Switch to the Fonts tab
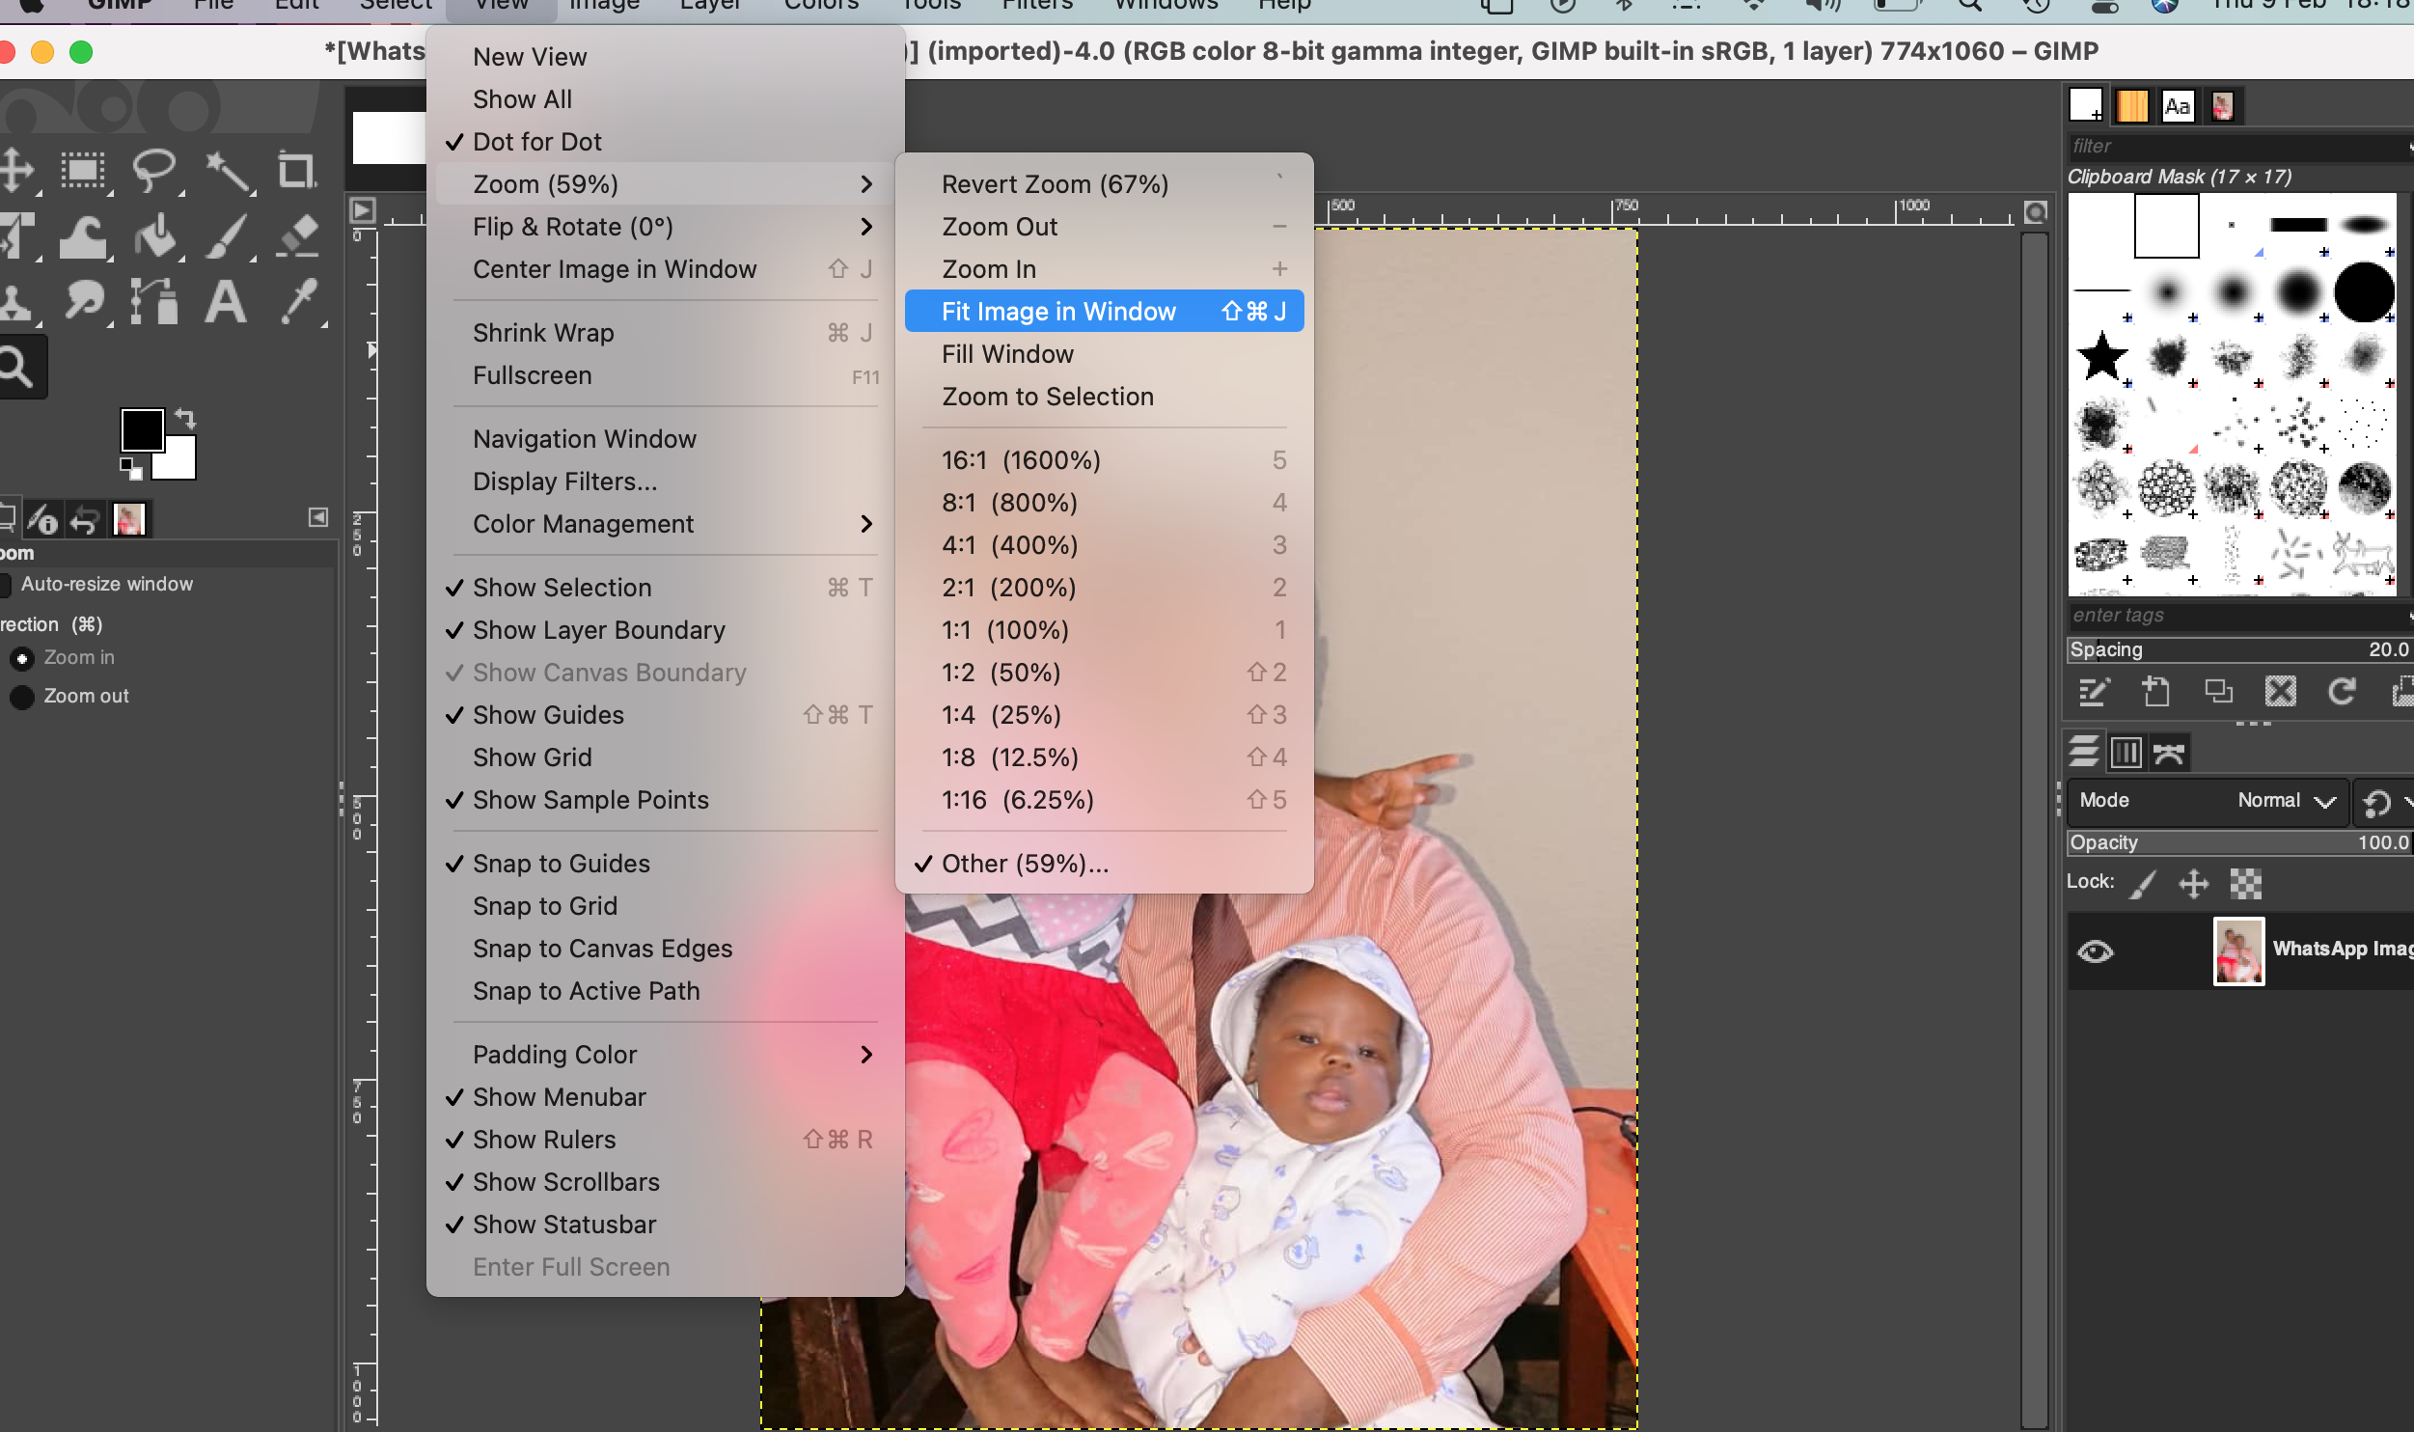2414x1432 pixels. point(2178,106)
